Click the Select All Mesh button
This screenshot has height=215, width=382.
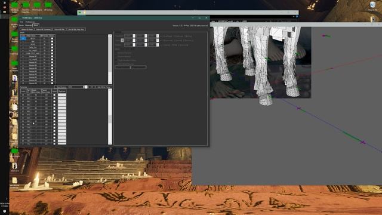tap(27, 29)
